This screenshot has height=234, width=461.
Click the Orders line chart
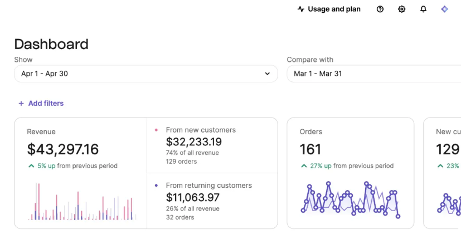coord(351,199)
